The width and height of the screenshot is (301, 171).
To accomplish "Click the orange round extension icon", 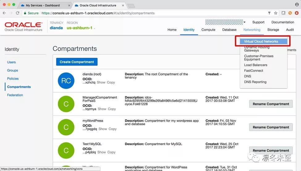I will (290, 13).
